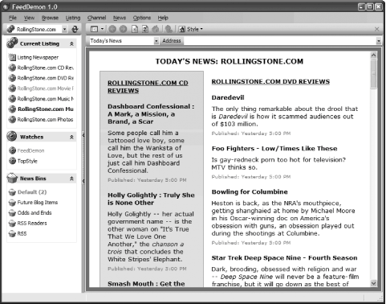Collapse the Watches panel chevron
The height and width of the screenshot is (304, 386).
coord(71,137)
